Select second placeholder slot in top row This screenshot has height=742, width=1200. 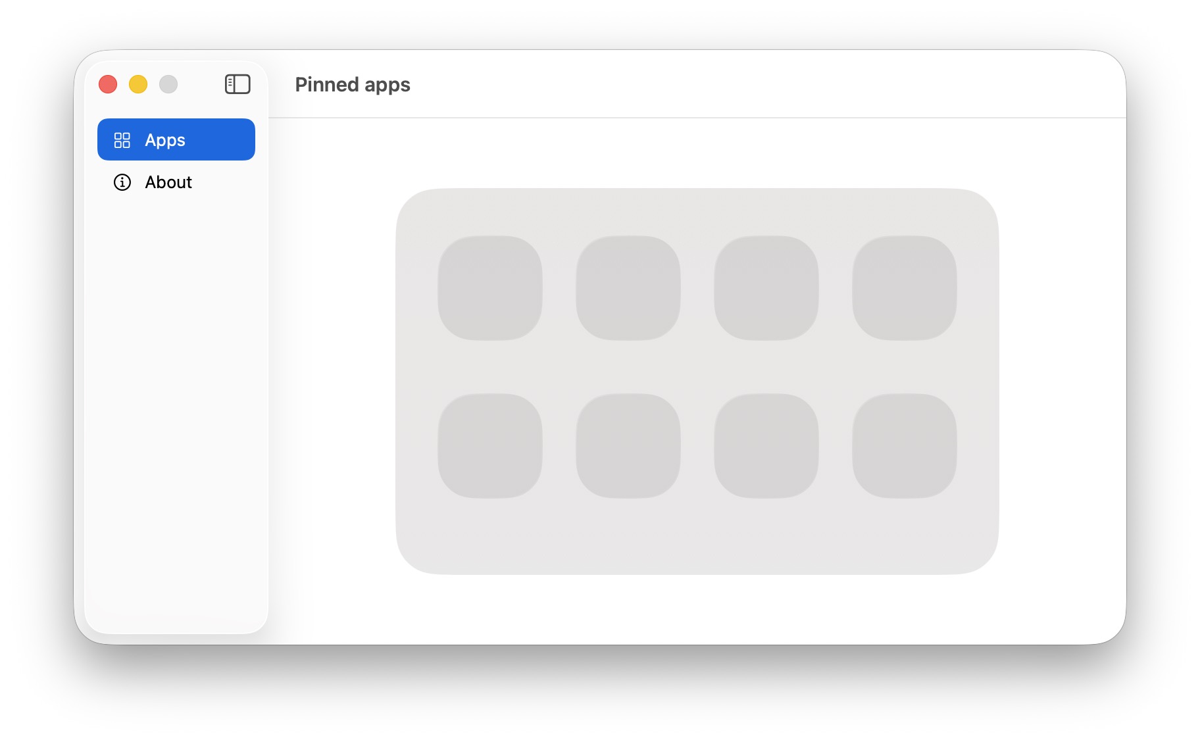tap(628, 288)
